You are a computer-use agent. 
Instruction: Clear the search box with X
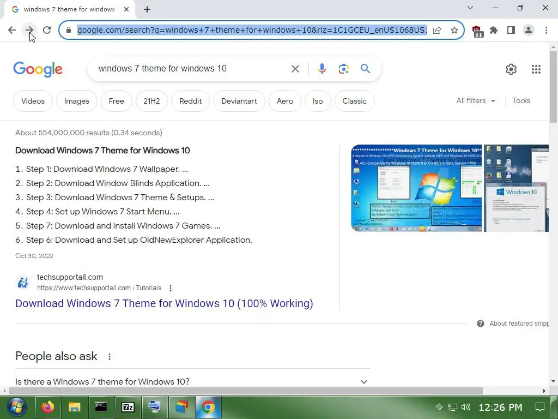tap(295, 68)
